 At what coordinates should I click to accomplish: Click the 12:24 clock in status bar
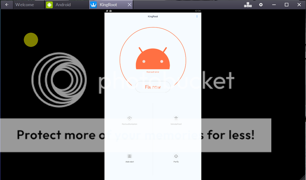click(x=198, y=11)
